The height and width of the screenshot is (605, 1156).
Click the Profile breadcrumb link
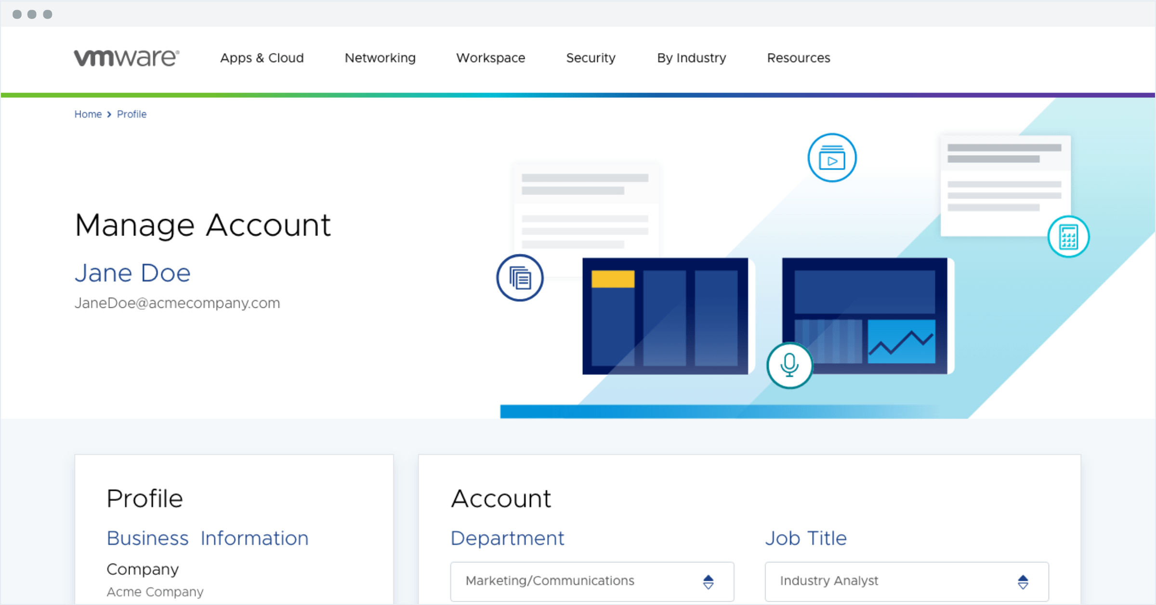[x=131, y=114]
